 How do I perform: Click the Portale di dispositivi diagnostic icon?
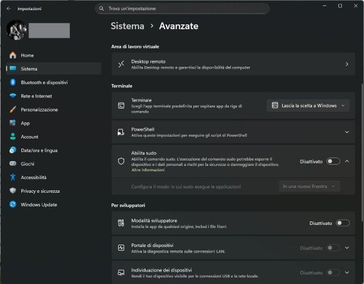(121, 248)
